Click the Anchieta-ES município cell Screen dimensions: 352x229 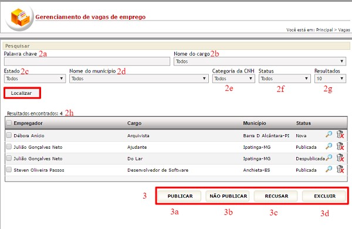click(x=256, y=170)
